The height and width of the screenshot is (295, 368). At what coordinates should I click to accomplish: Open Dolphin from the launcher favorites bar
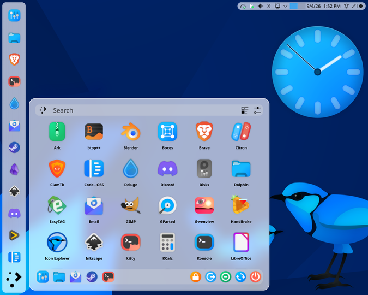point(59,277)
